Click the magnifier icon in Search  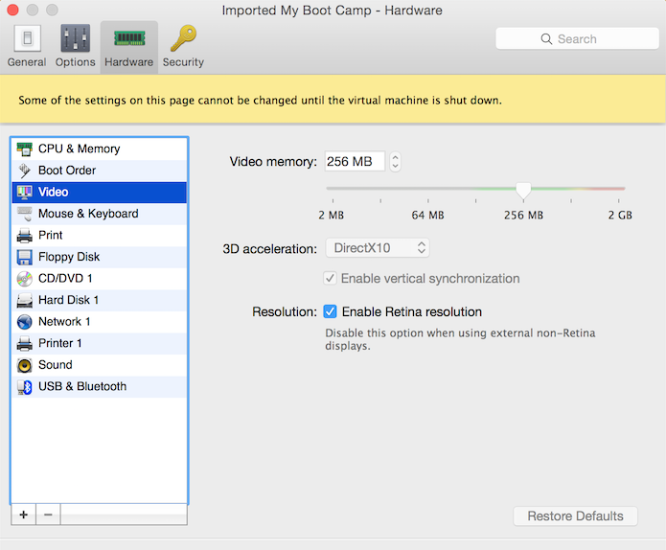tap(546, 39)
